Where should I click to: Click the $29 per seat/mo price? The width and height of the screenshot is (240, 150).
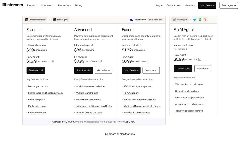(37, 50)
